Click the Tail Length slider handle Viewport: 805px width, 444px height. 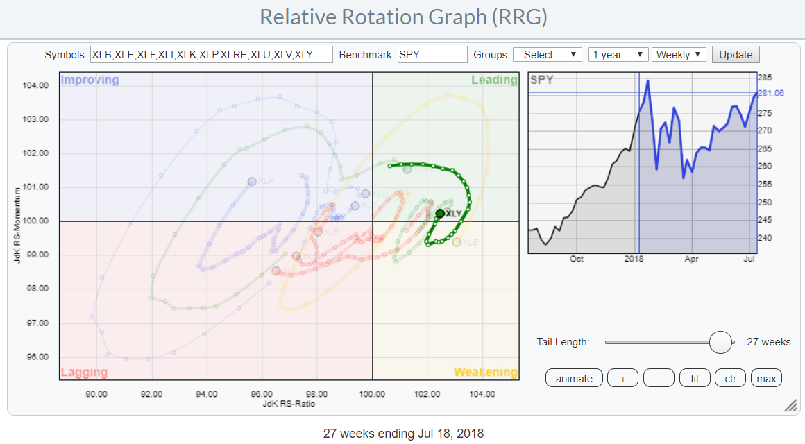[x=722, y=342]
